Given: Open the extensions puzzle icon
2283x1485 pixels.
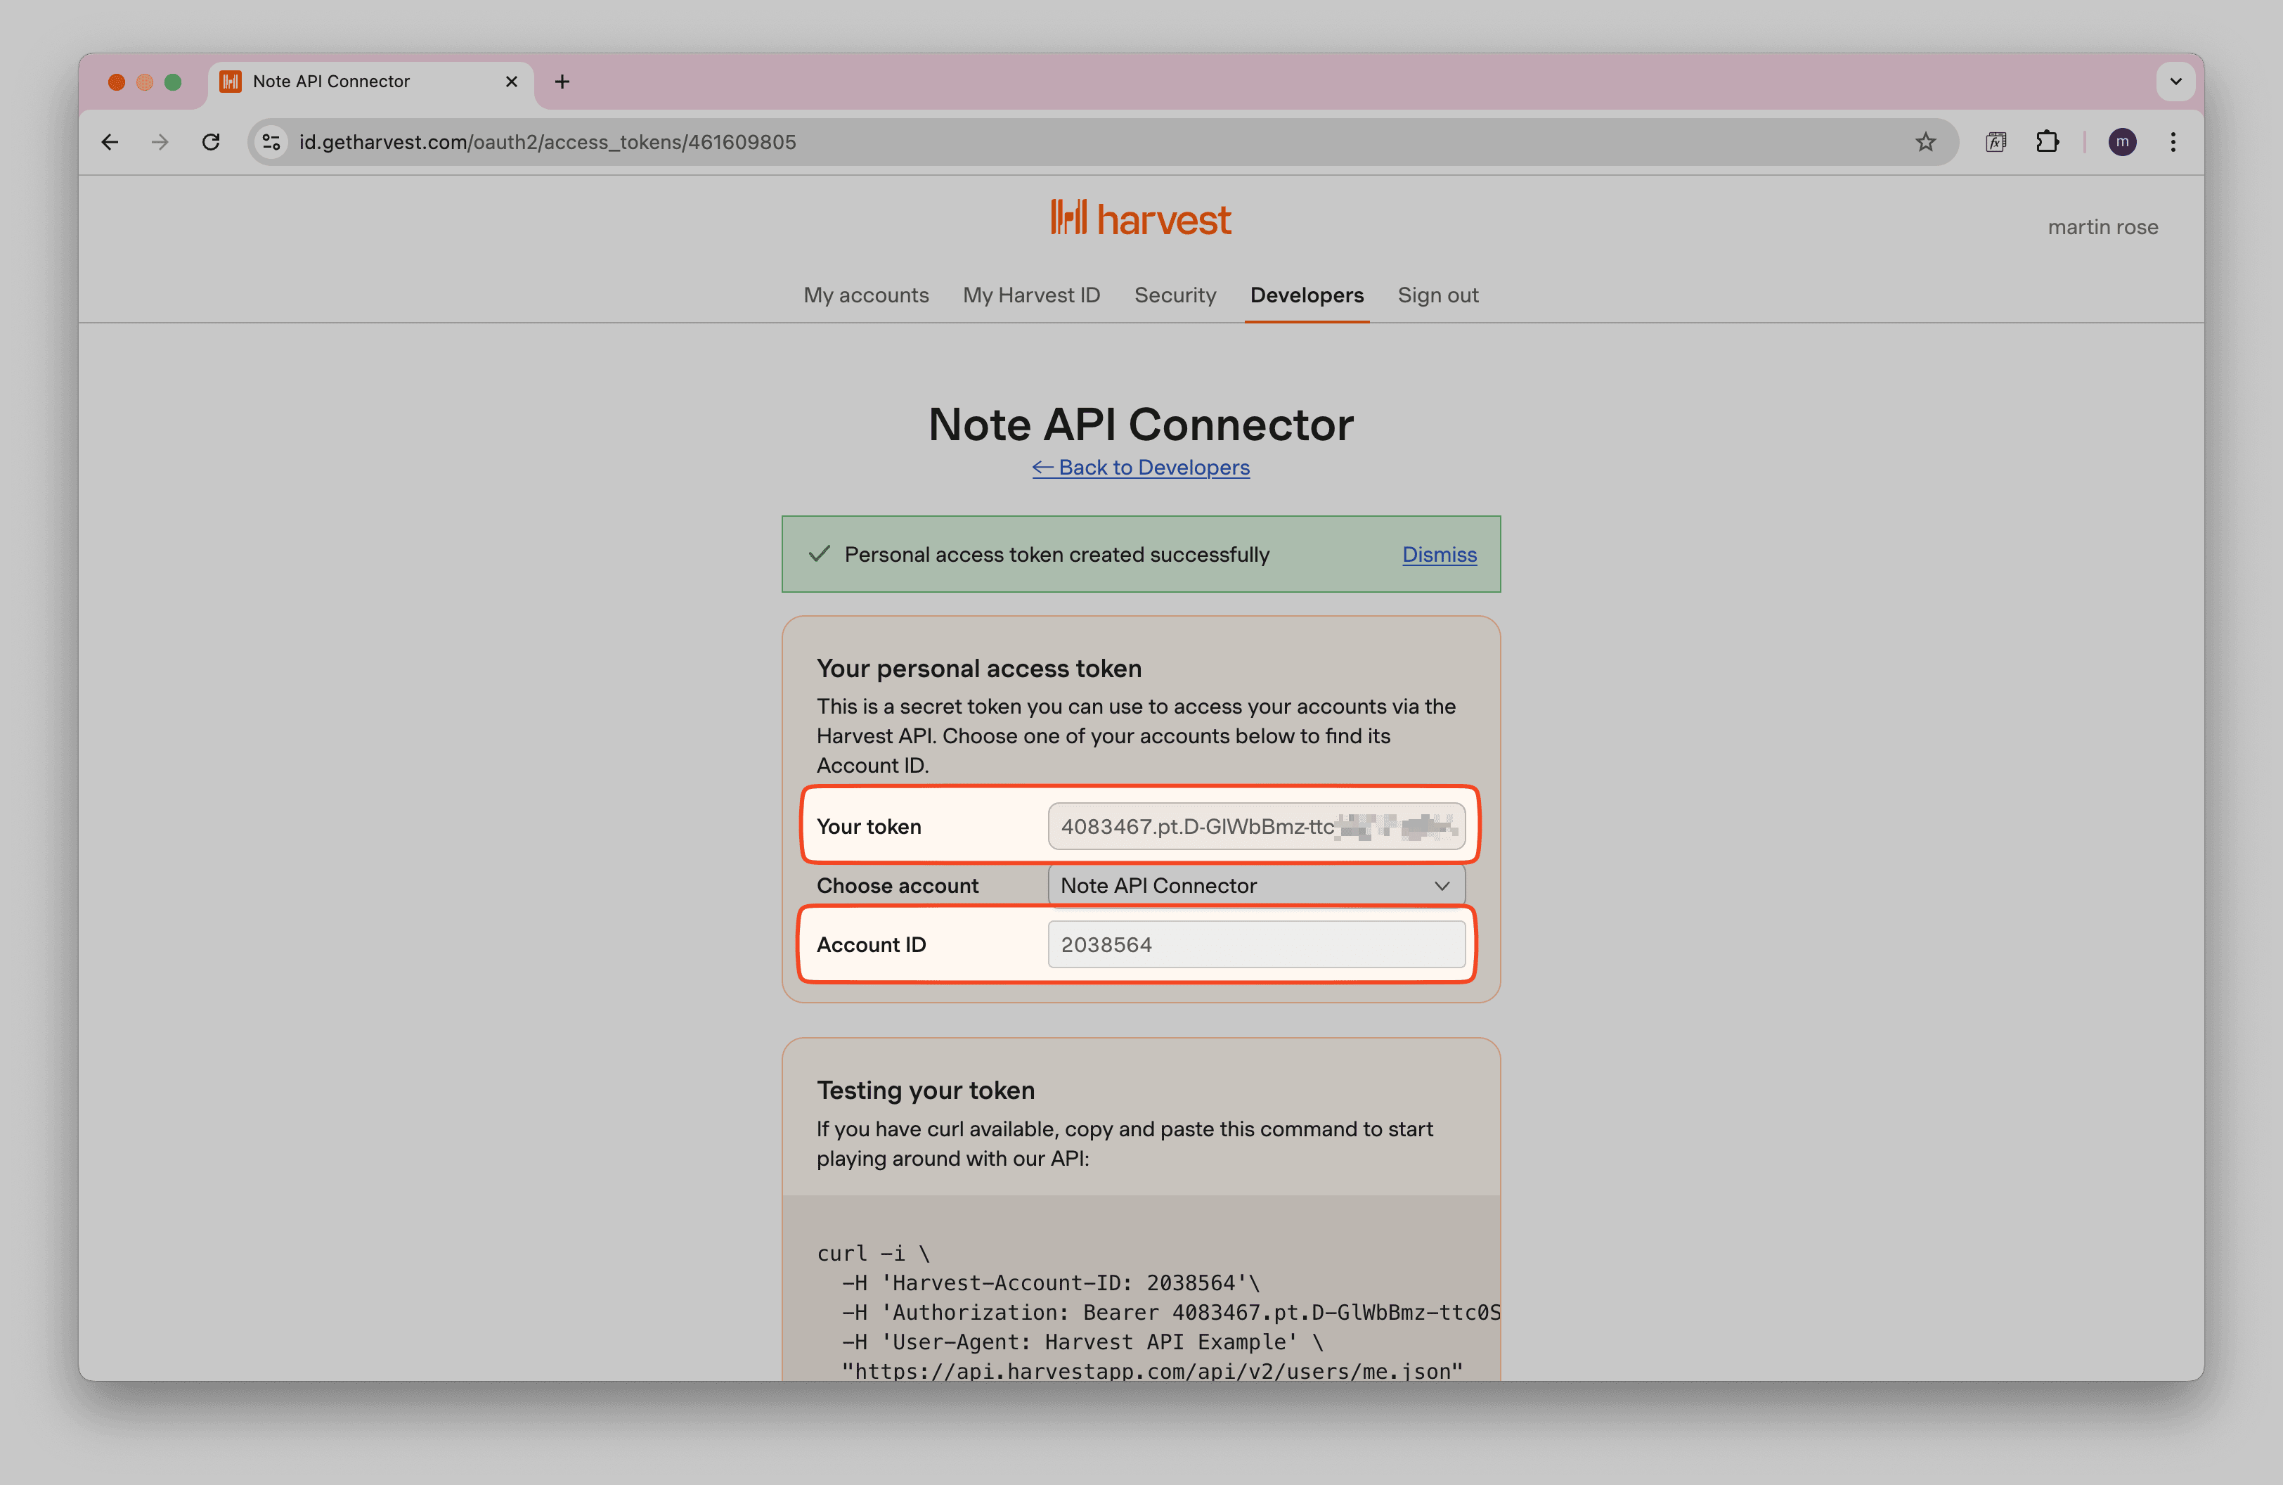Looking at the screenshot, I should (2047, 142).
